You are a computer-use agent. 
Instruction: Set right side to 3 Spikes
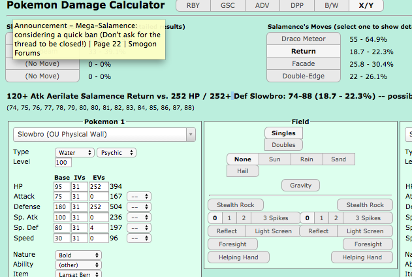pyautogui.click(x=368, y=218)
